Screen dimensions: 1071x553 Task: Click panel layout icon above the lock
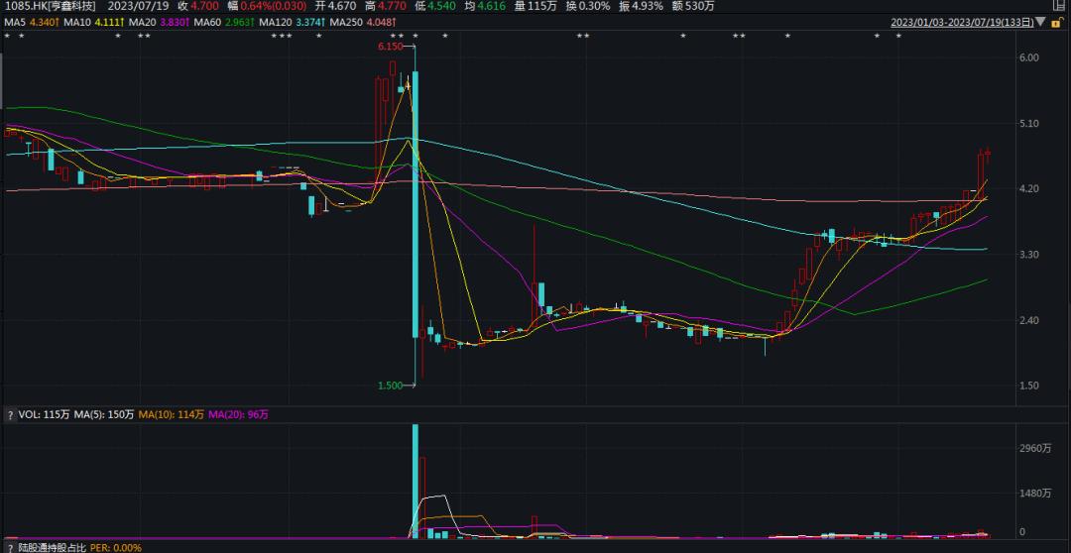point(1059,6)
